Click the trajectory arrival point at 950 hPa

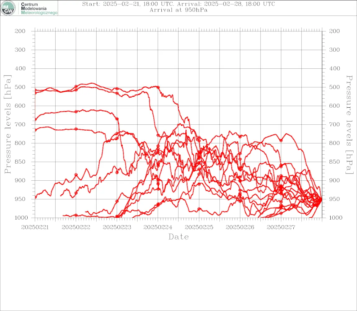coord(321,199)
